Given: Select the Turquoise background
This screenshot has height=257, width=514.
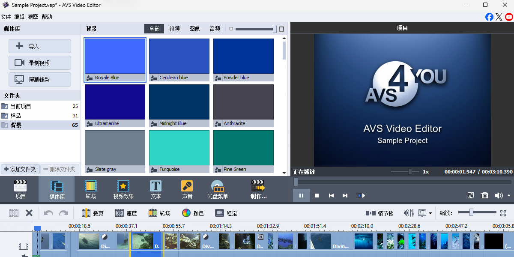Looking at the screenshot, I should 179,151.
